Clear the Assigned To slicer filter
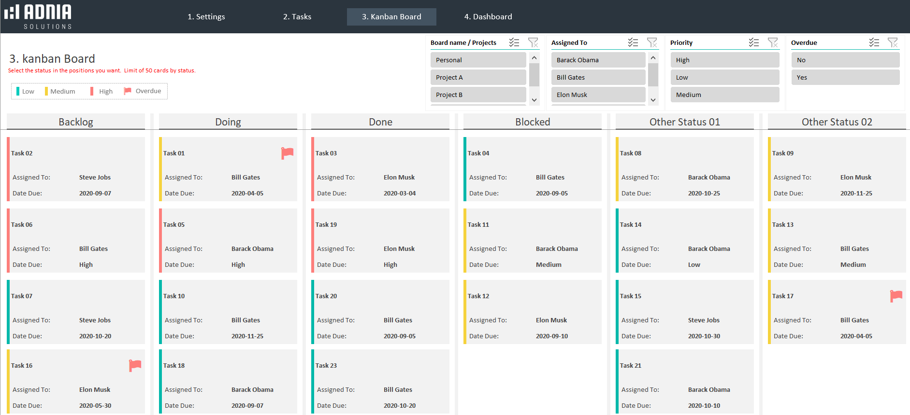 tap(652, 42)
